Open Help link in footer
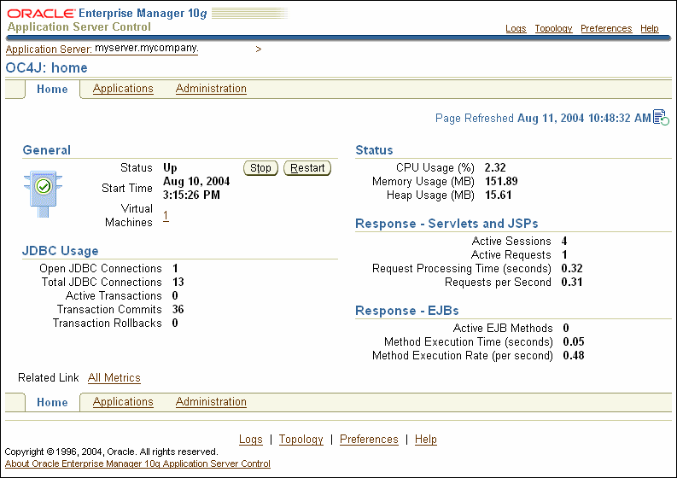Screen dimensions: 677x478 [x=426, y=439]
